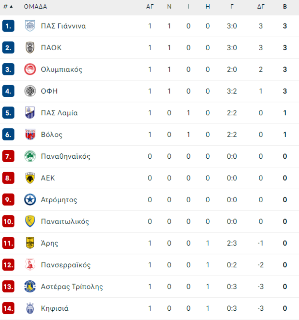Click the Παναθηναϊκός green shamrock logo
This screenshot has width=299, height=320.
pyautogui.click(x=30, y=156)
